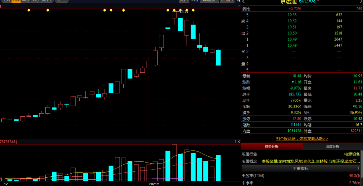Click the 14.51 high price label

point(184,11)
